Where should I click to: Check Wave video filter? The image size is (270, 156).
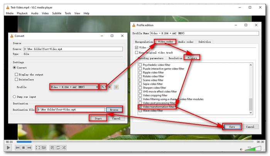click(140, 111)
